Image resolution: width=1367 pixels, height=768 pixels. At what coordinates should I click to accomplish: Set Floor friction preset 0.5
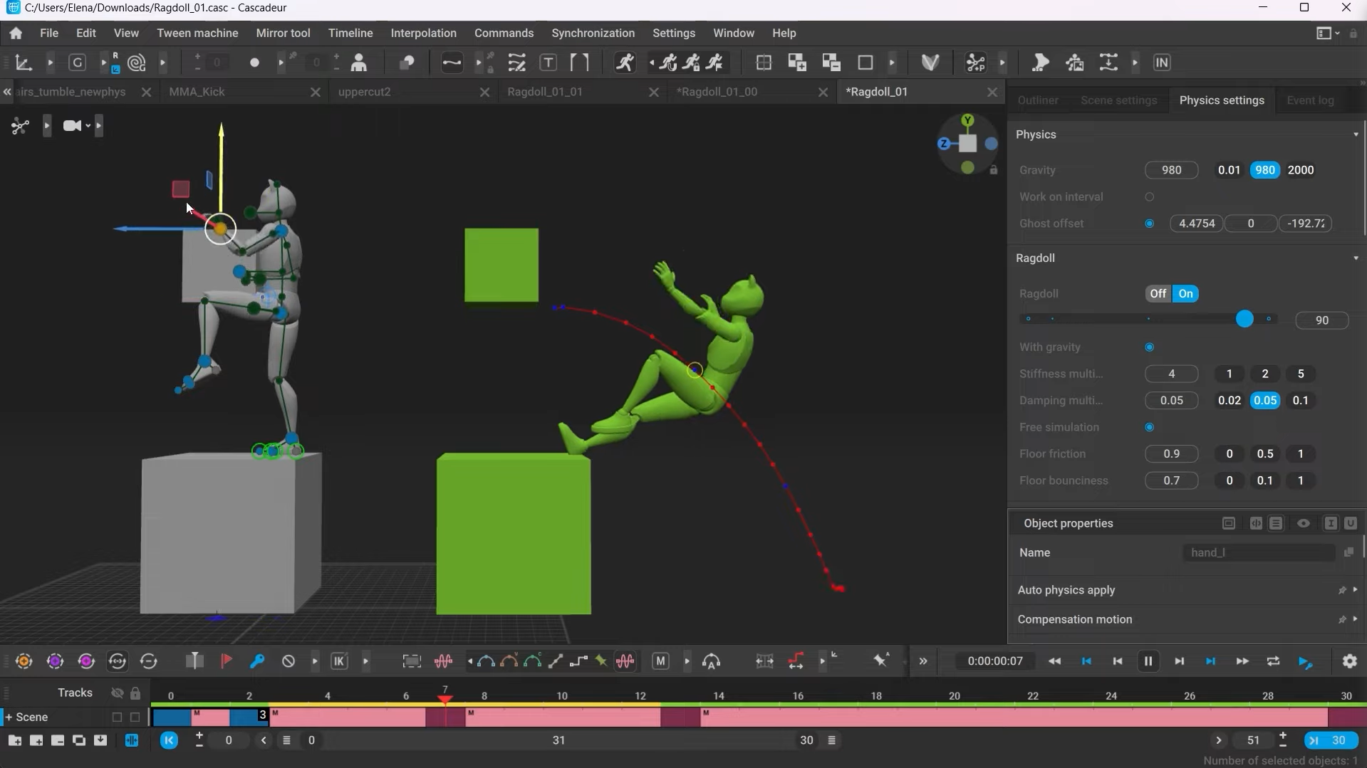coord(1265,454)
